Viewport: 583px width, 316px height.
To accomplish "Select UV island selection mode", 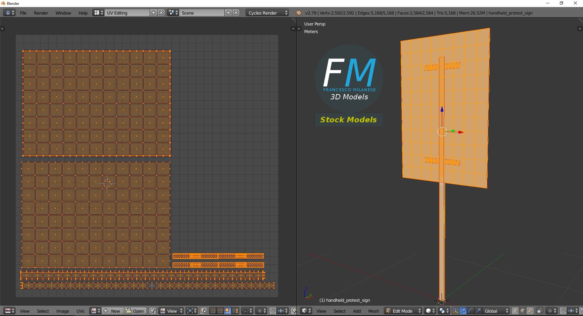I will tap(235, 311).
